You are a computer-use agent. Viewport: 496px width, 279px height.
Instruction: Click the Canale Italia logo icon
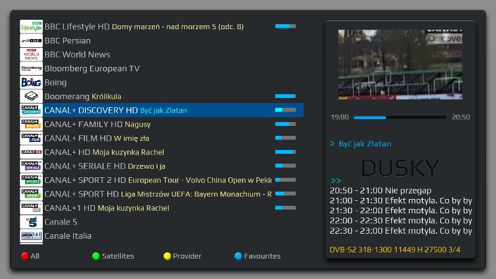pyautogui.click(x=31, y=236)
